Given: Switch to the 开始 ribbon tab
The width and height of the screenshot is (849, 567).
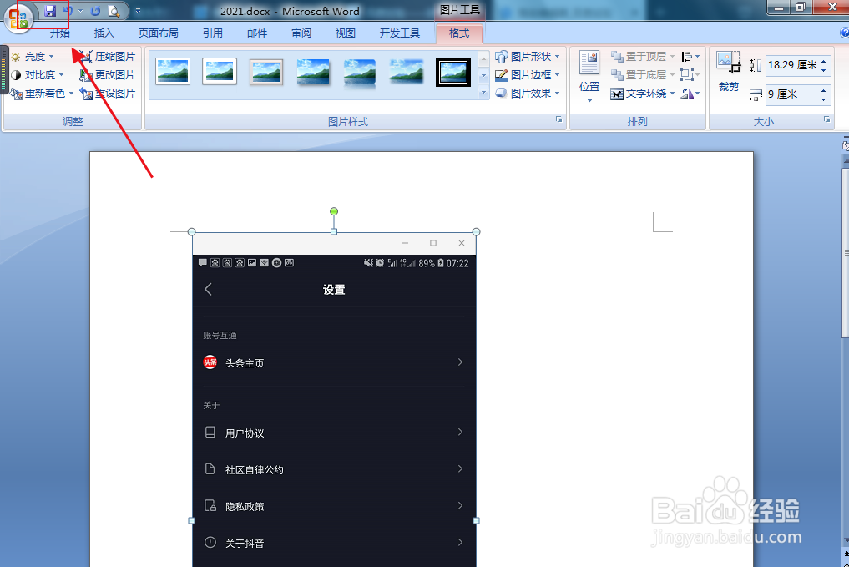Looking at the screenshot, I should pyautogui.click(x=59, y=33).
